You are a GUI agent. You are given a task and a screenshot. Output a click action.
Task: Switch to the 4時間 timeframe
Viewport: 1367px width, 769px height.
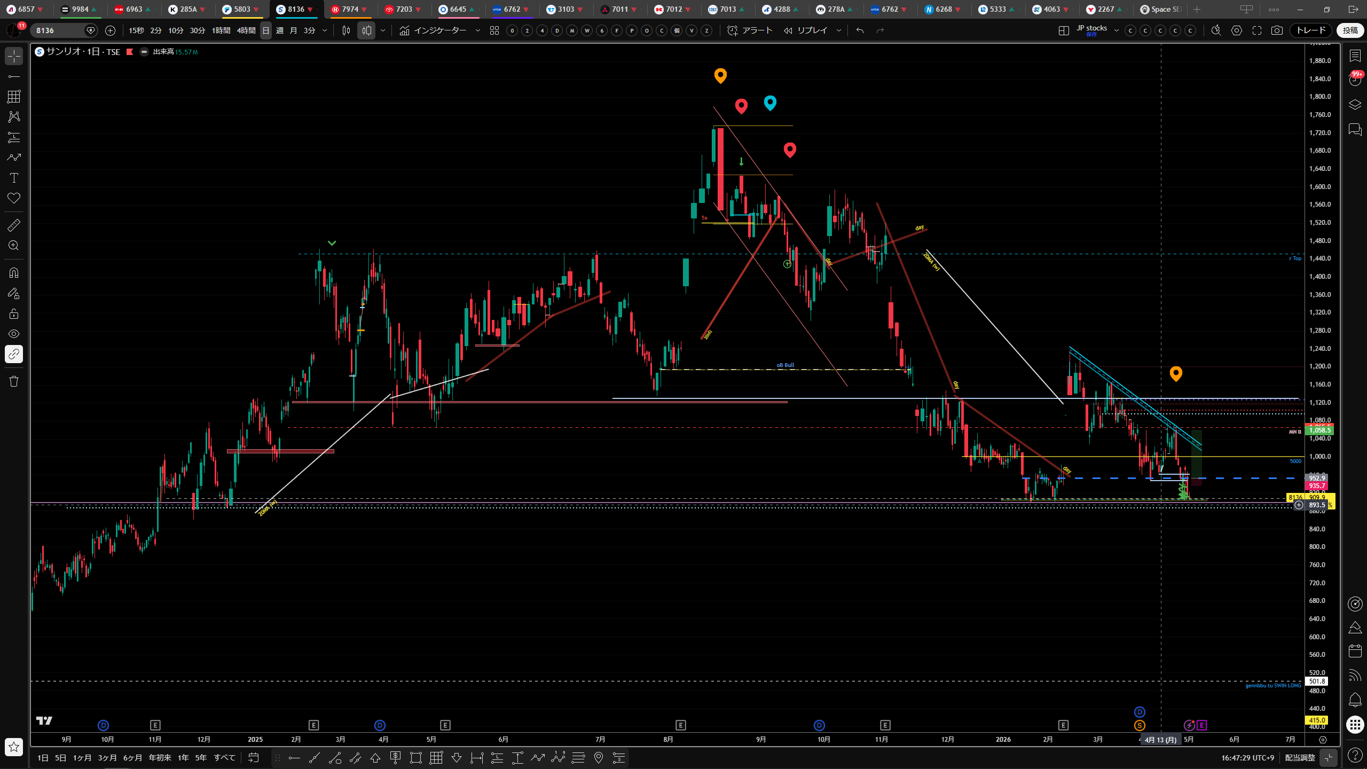pyautogui.click(x=246, y=30)
